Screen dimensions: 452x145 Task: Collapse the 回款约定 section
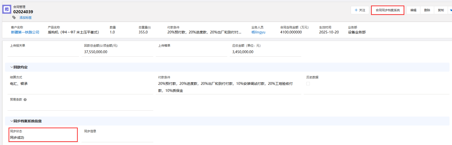(12, 67)
